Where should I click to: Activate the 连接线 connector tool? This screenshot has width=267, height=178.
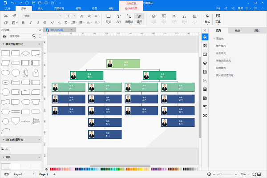click(x=129, y=18)
